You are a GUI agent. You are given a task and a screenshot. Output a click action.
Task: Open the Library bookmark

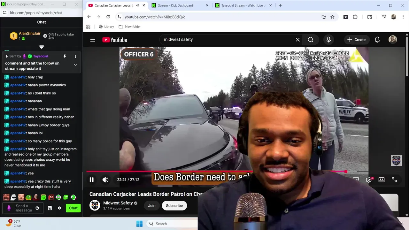[106, 27]
